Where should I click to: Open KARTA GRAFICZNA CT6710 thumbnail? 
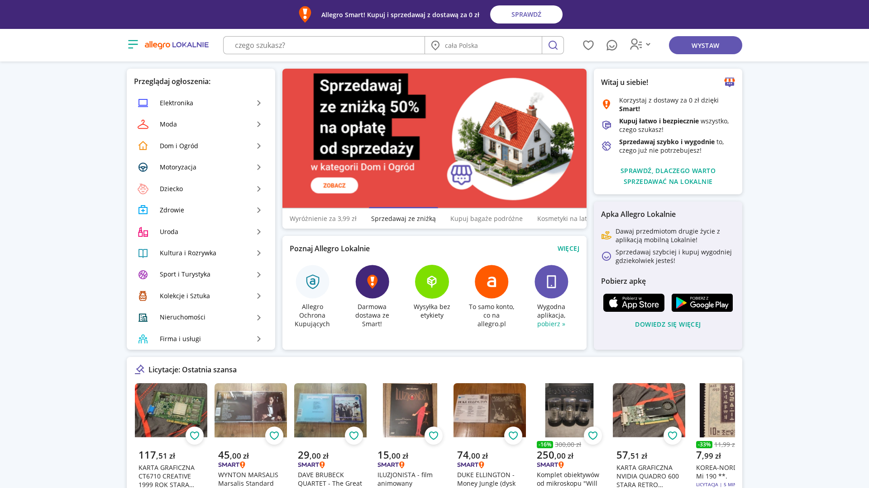click(x=171, y=410)
